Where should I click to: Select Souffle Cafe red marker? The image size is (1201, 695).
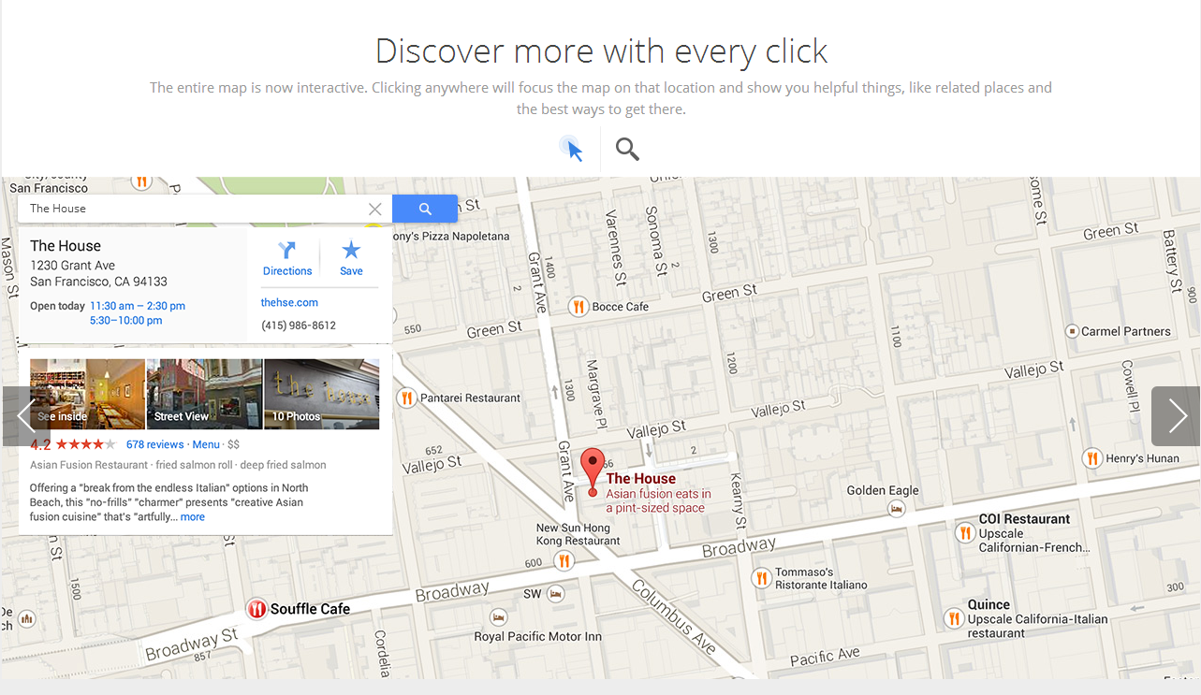256,609
